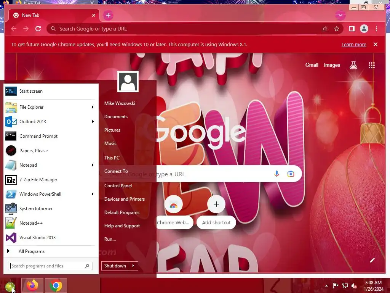This screenshot has height=293, width=390.
Task: Click the 7-Zip File Manager icon
Action: (11, 180)
